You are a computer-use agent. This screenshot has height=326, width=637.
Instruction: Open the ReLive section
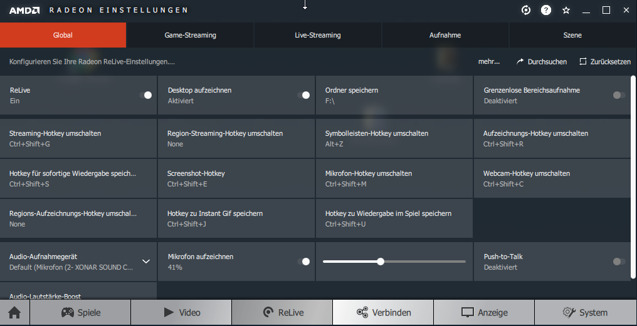[282, 313]
